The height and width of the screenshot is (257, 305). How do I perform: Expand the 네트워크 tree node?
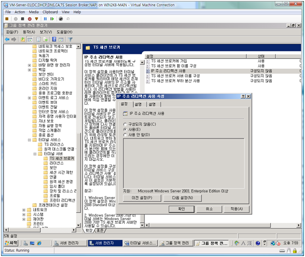pos(24,210)
